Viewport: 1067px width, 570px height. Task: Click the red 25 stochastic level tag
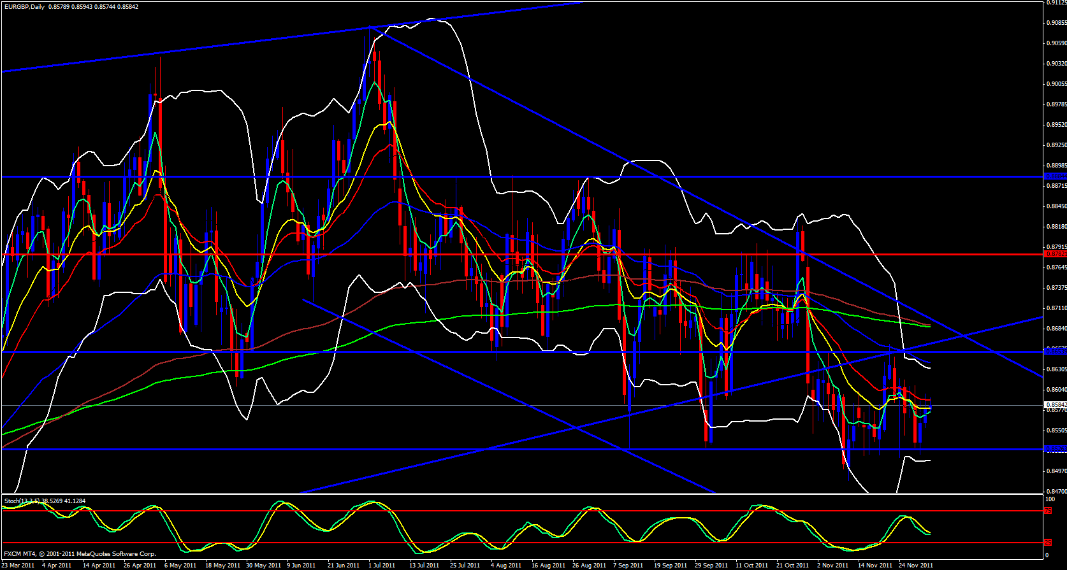pyautogui.click(x=1049, y=543)
